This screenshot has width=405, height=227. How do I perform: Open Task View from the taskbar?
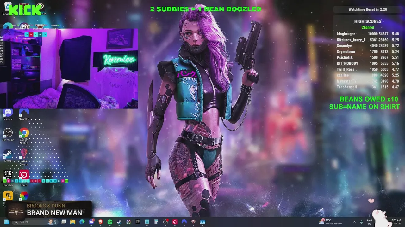pyautogui.click(x=64, y=222)
